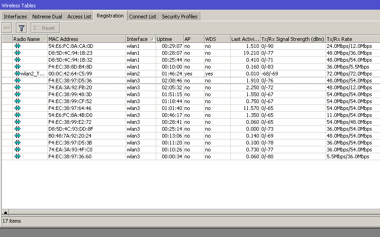Screen dimensions: 380x237
Task: Select MAC address D8:5D:4C:94:1B:23
Action: click(x=70, y=53)
